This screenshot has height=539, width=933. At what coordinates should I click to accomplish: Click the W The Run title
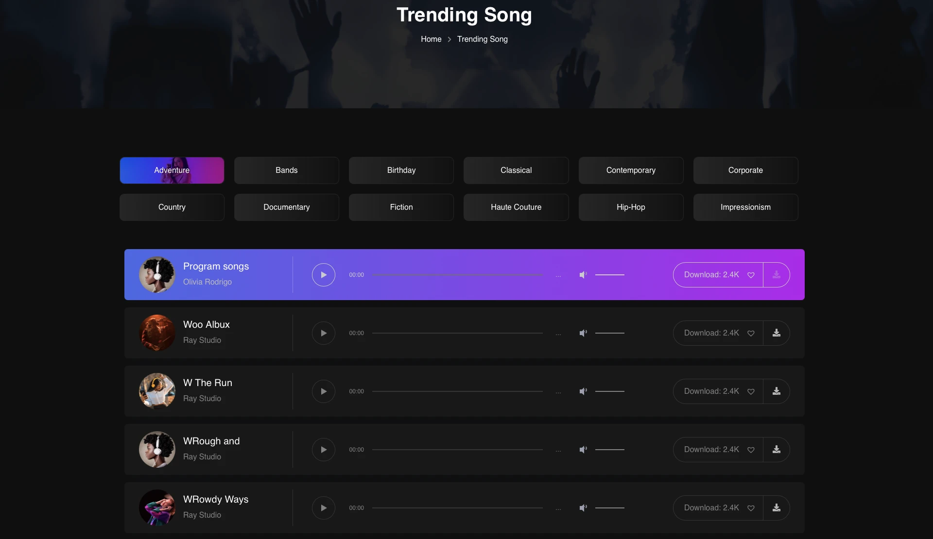207,383
